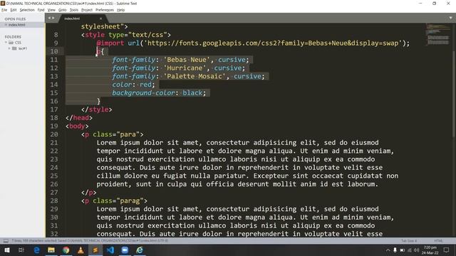Open File Explorer from taskbar
Image resolution: width=456 pixels, height=256 pixels.
(x=51, y=250)
